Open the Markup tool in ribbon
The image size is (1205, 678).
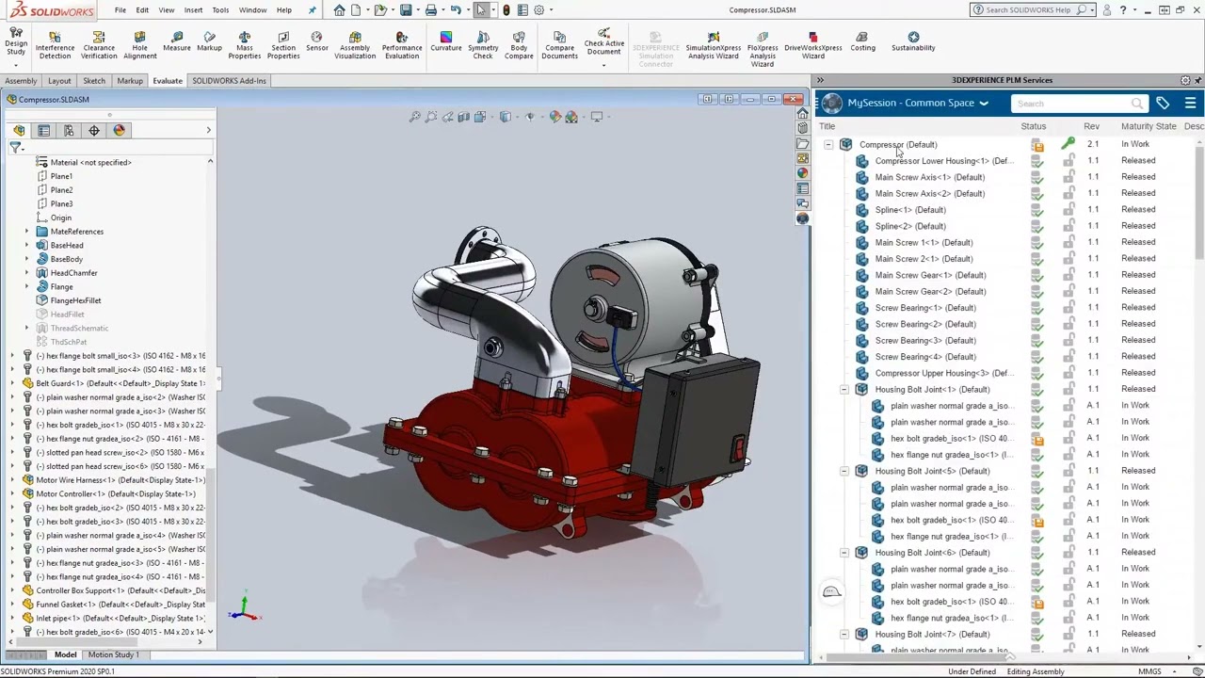[209, 41]
